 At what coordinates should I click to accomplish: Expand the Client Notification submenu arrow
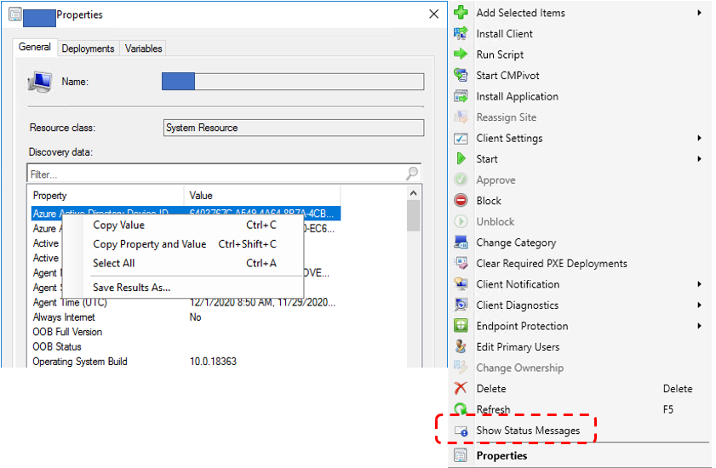[x=699, y=284]
